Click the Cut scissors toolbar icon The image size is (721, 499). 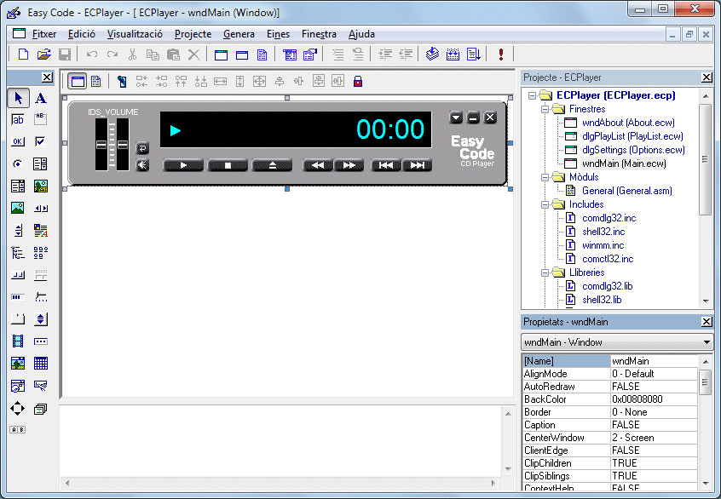coord(132,54)
